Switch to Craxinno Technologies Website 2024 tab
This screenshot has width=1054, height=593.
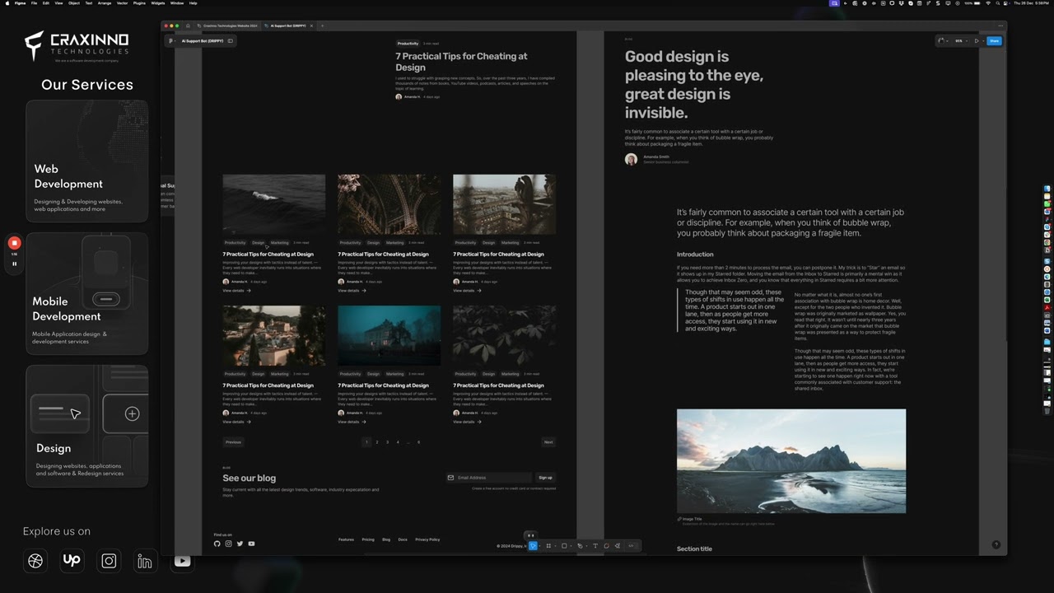point(227,26)
